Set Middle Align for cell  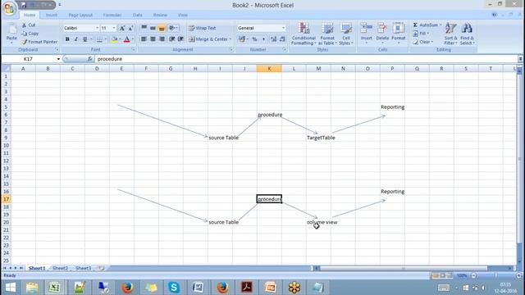(x=153, y=28)
